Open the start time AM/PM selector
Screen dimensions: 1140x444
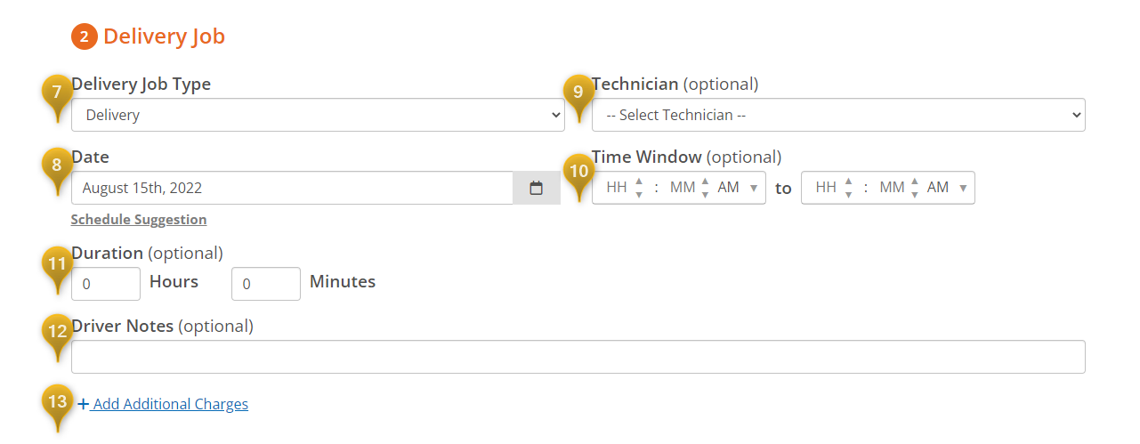(739, 188)
